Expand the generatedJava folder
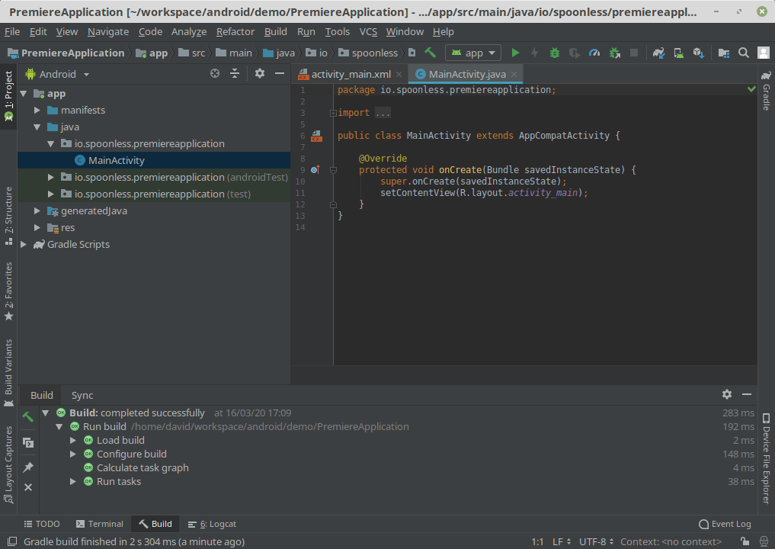 (37, 210)
